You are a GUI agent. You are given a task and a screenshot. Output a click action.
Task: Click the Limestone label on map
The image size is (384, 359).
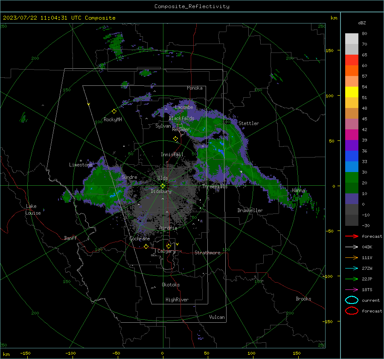click(x=81, y=165)
